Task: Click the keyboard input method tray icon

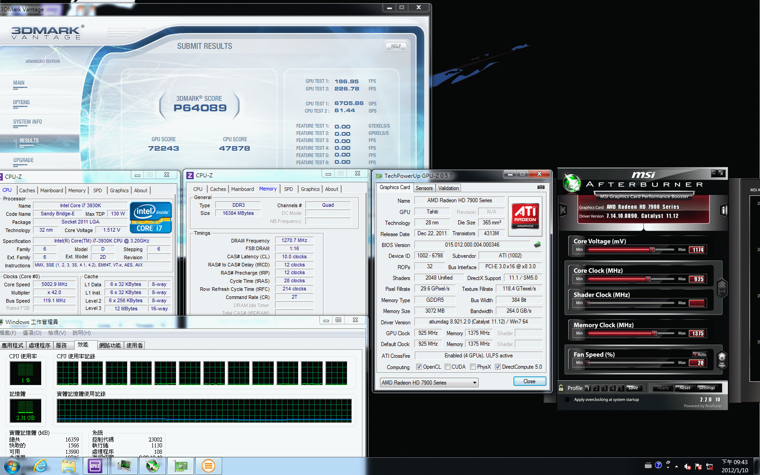Action: pyautogui.click(x=648, y=465)
